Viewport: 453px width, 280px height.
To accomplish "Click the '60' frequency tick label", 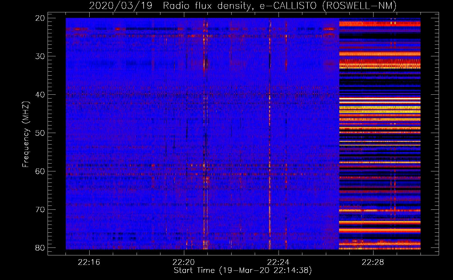I will point(40,171).
